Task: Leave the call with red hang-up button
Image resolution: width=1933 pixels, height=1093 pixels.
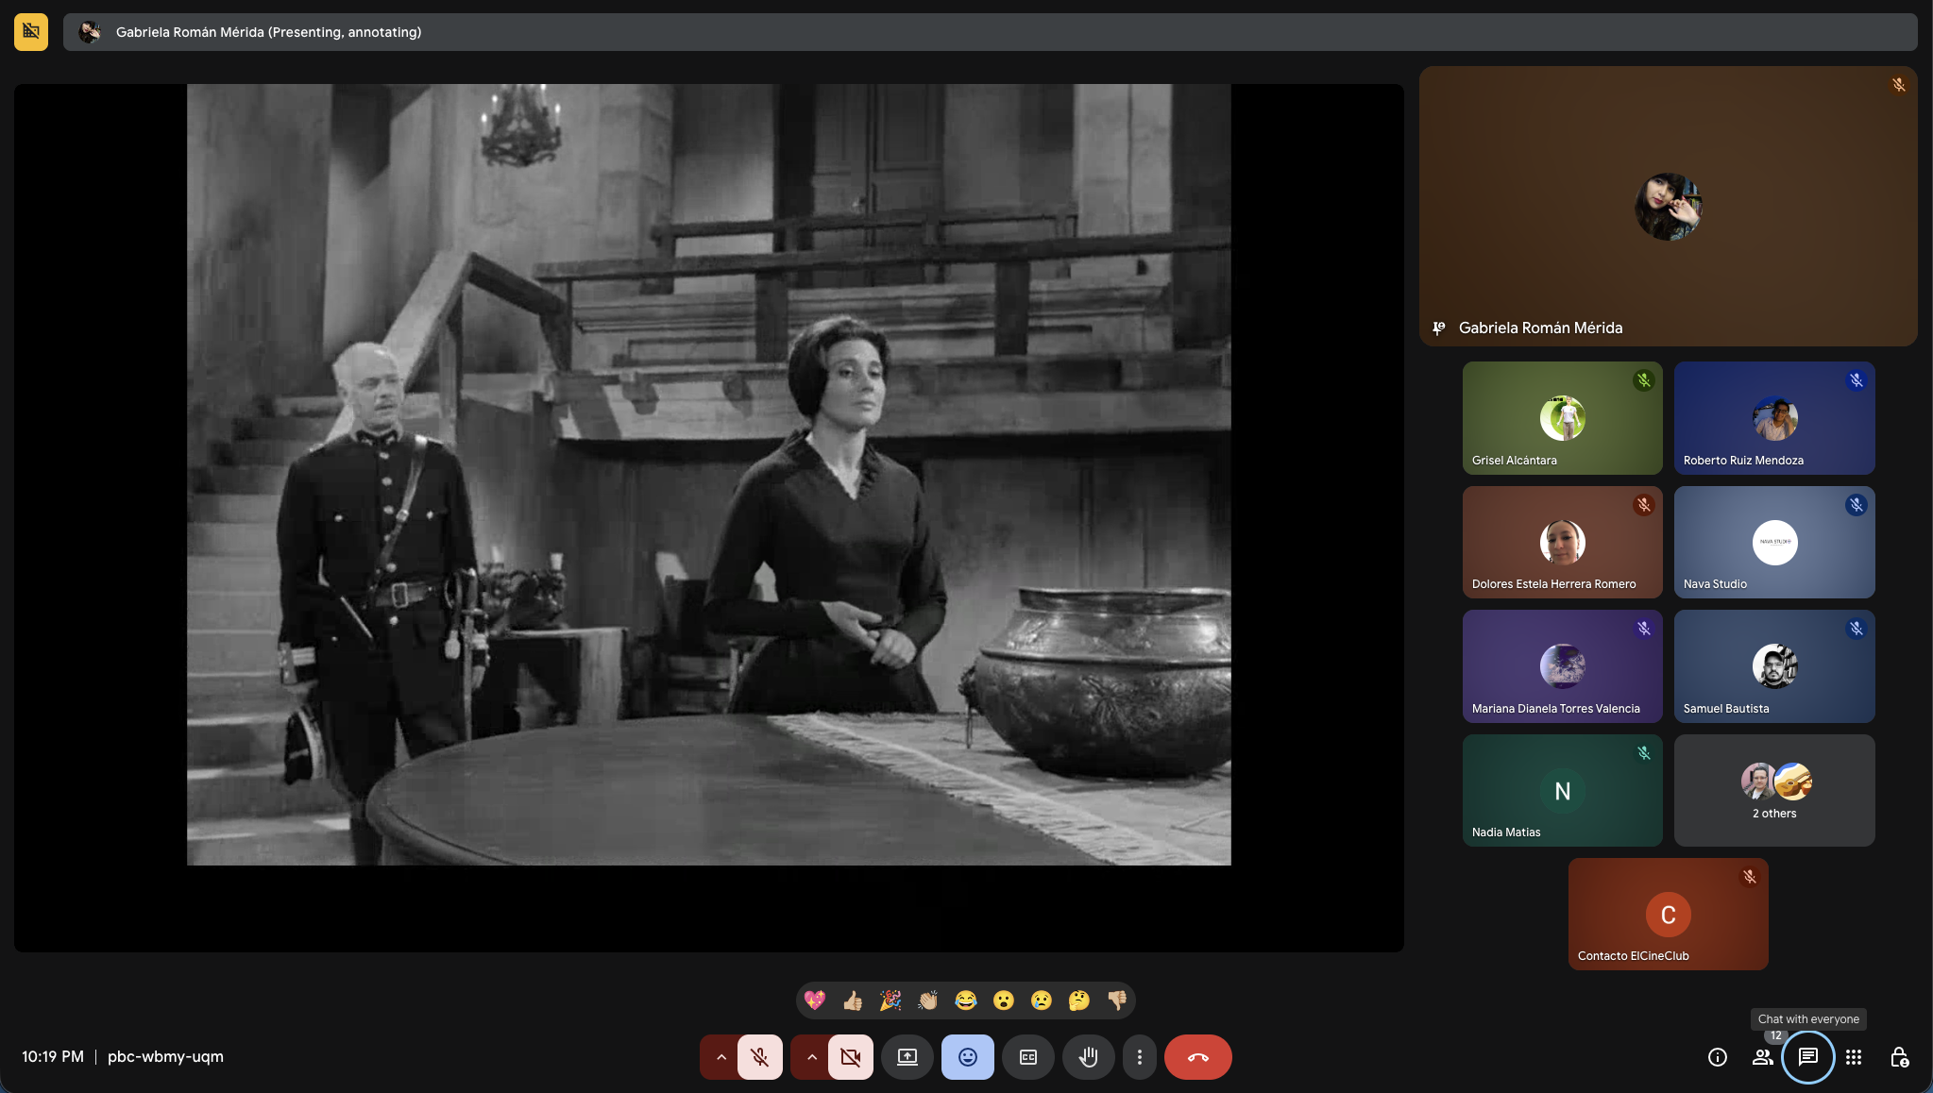Action: pos(1197,1057)
